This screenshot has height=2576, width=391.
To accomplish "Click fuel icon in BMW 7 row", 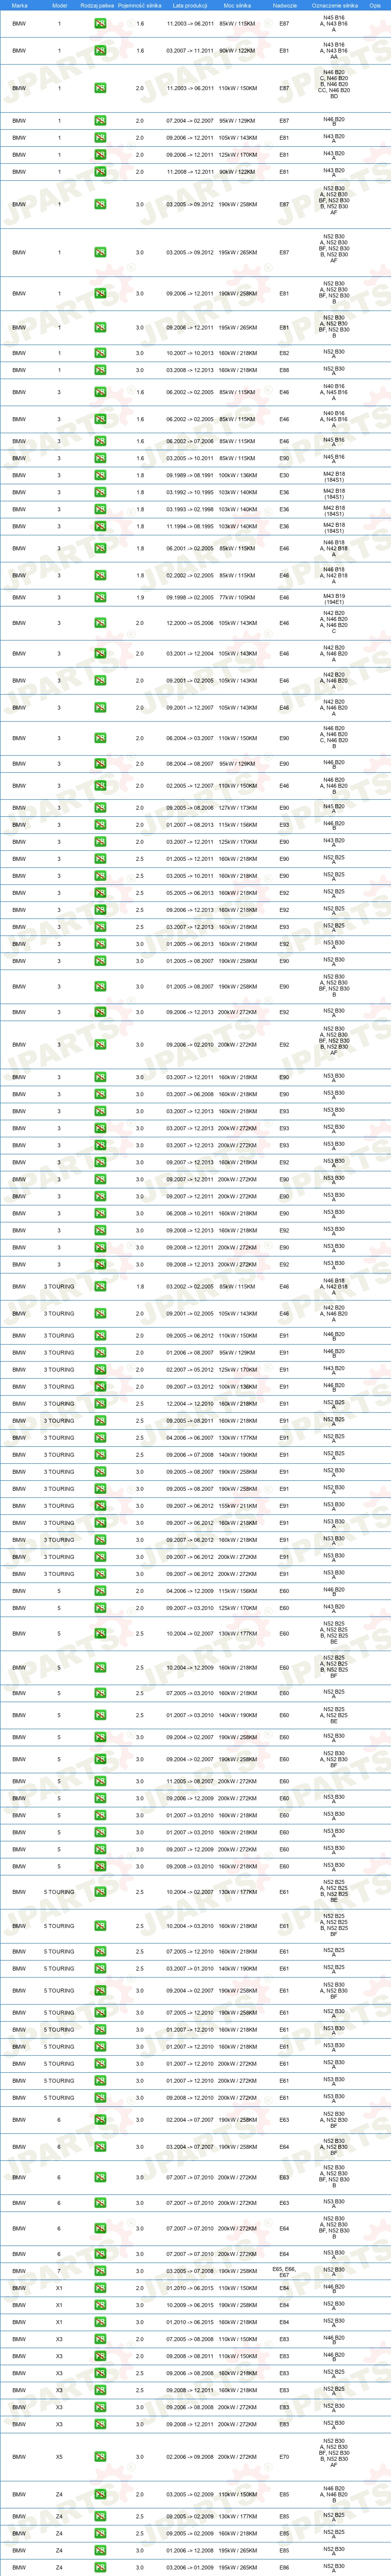I will [99, 2271].
